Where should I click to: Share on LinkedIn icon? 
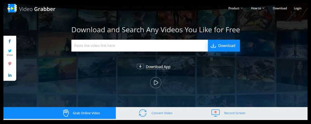click(10, 75)
